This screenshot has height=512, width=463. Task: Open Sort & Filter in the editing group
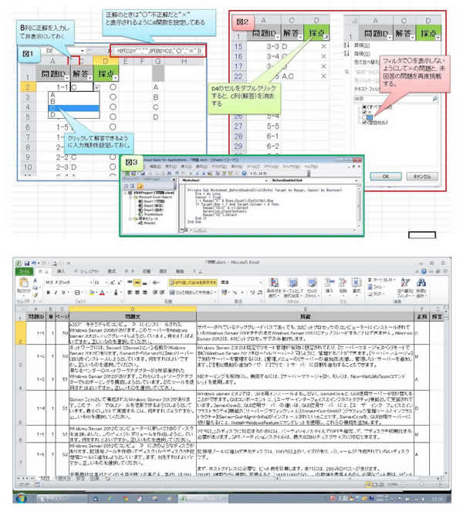(405, 287)
